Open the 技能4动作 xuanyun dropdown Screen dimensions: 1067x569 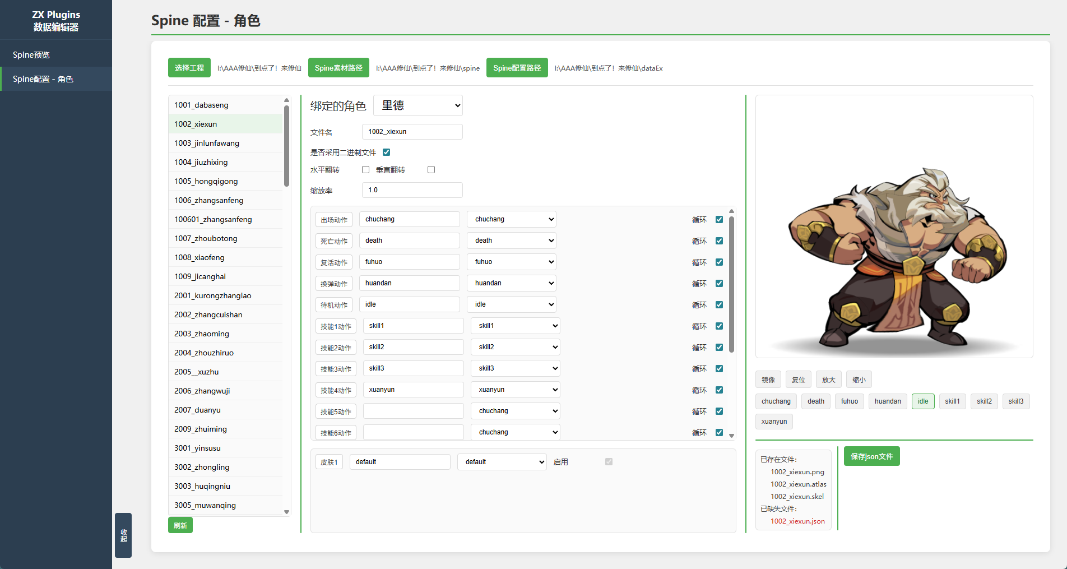(516, 390)
